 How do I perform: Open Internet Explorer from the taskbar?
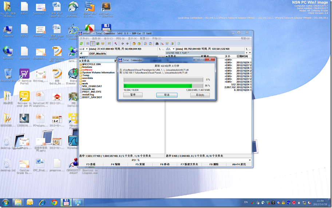pos(42,203)
